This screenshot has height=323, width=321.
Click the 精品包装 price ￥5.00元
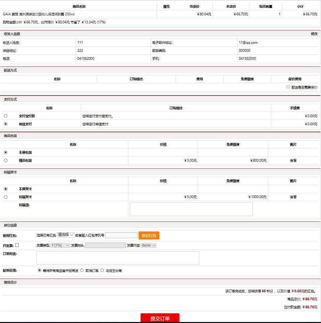tap(190, 160)
